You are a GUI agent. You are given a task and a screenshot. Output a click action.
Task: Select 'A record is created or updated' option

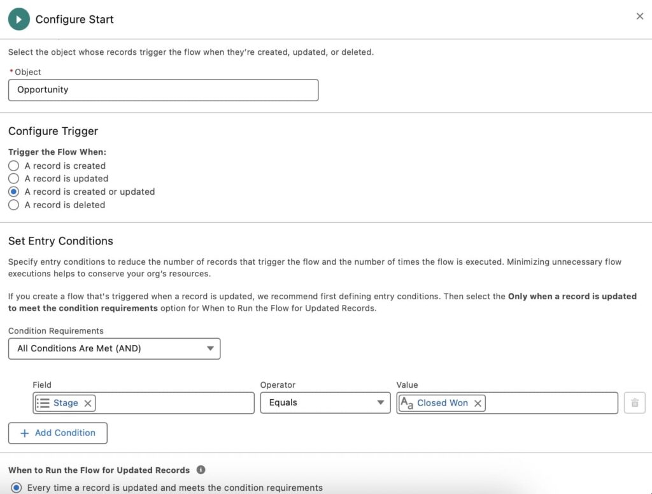coord(14,192)
